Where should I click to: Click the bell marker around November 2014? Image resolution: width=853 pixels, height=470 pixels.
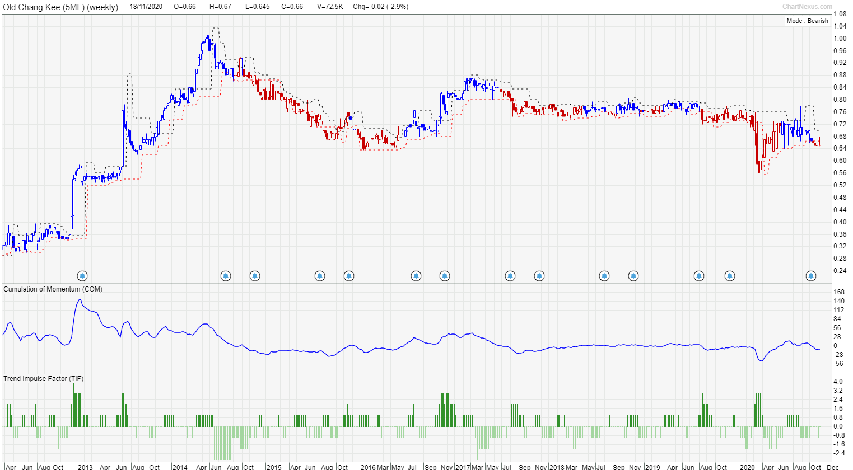tap(255, 276)
